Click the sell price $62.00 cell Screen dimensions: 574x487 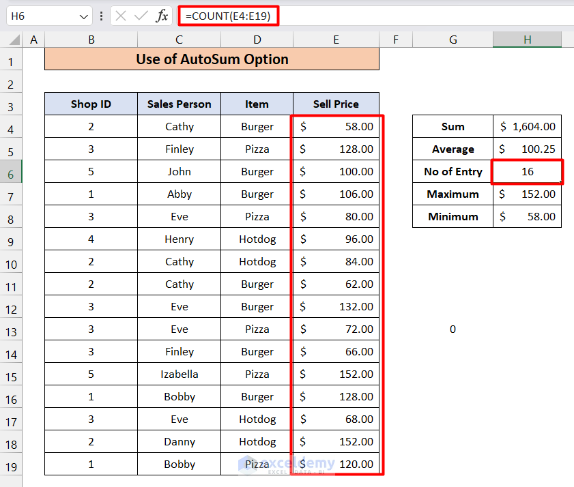pyautogui.click(x=336, y=284)
